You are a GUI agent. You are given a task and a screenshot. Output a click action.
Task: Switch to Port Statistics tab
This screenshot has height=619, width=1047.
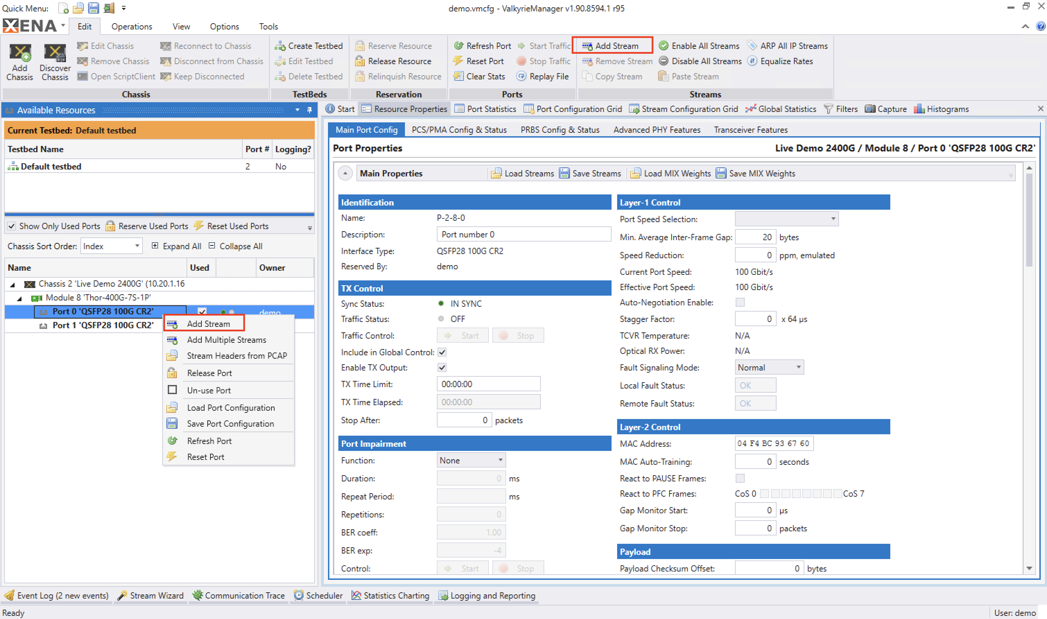pos(485,109)
